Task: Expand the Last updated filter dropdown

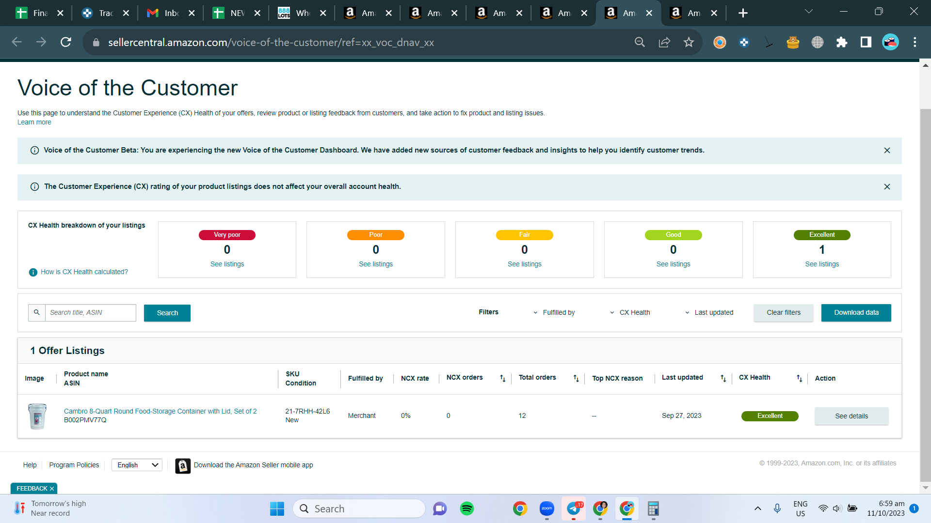Action: pos(709,312)
